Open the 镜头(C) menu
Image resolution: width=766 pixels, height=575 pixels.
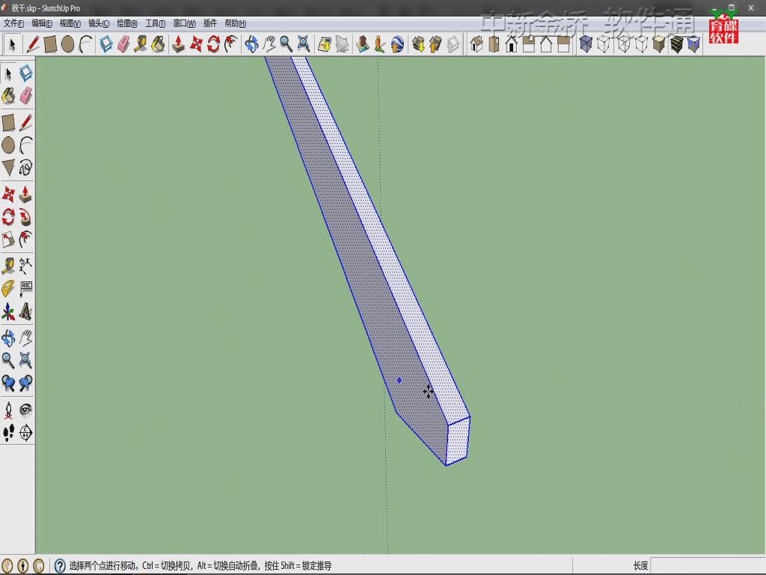pos(99,23)
